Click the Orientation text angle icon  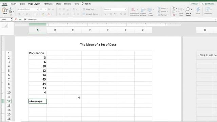[74, 9]
